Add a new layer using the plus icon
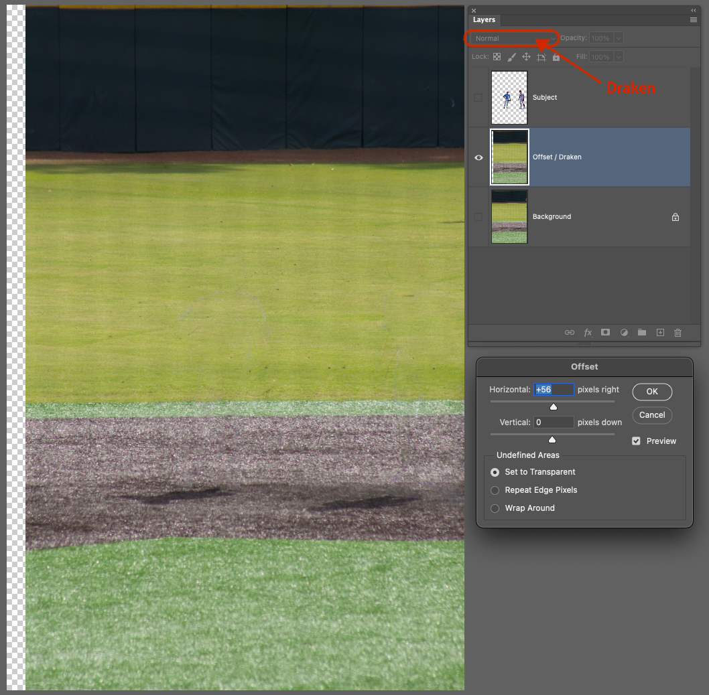The width and height of the screenshot is (709, 695). tap(659, 332)
